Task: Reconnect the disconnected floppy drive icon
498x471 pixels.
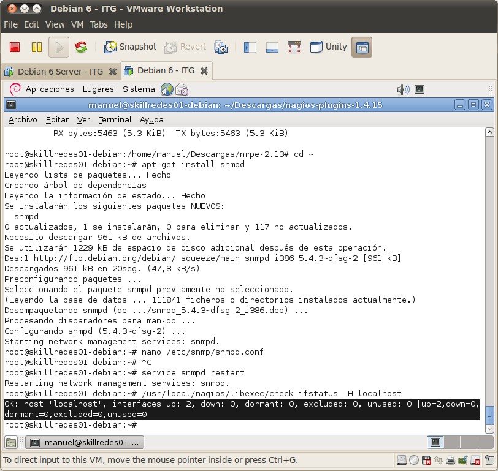Action: pos(426,460)
